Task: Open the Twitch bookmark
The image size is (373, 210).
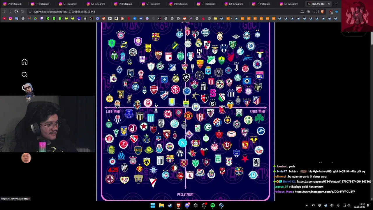Action: click(x=42, y=18)
